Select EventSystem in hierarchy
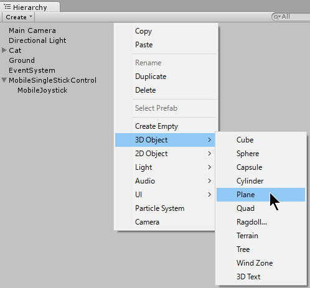 tap(32, 70)
